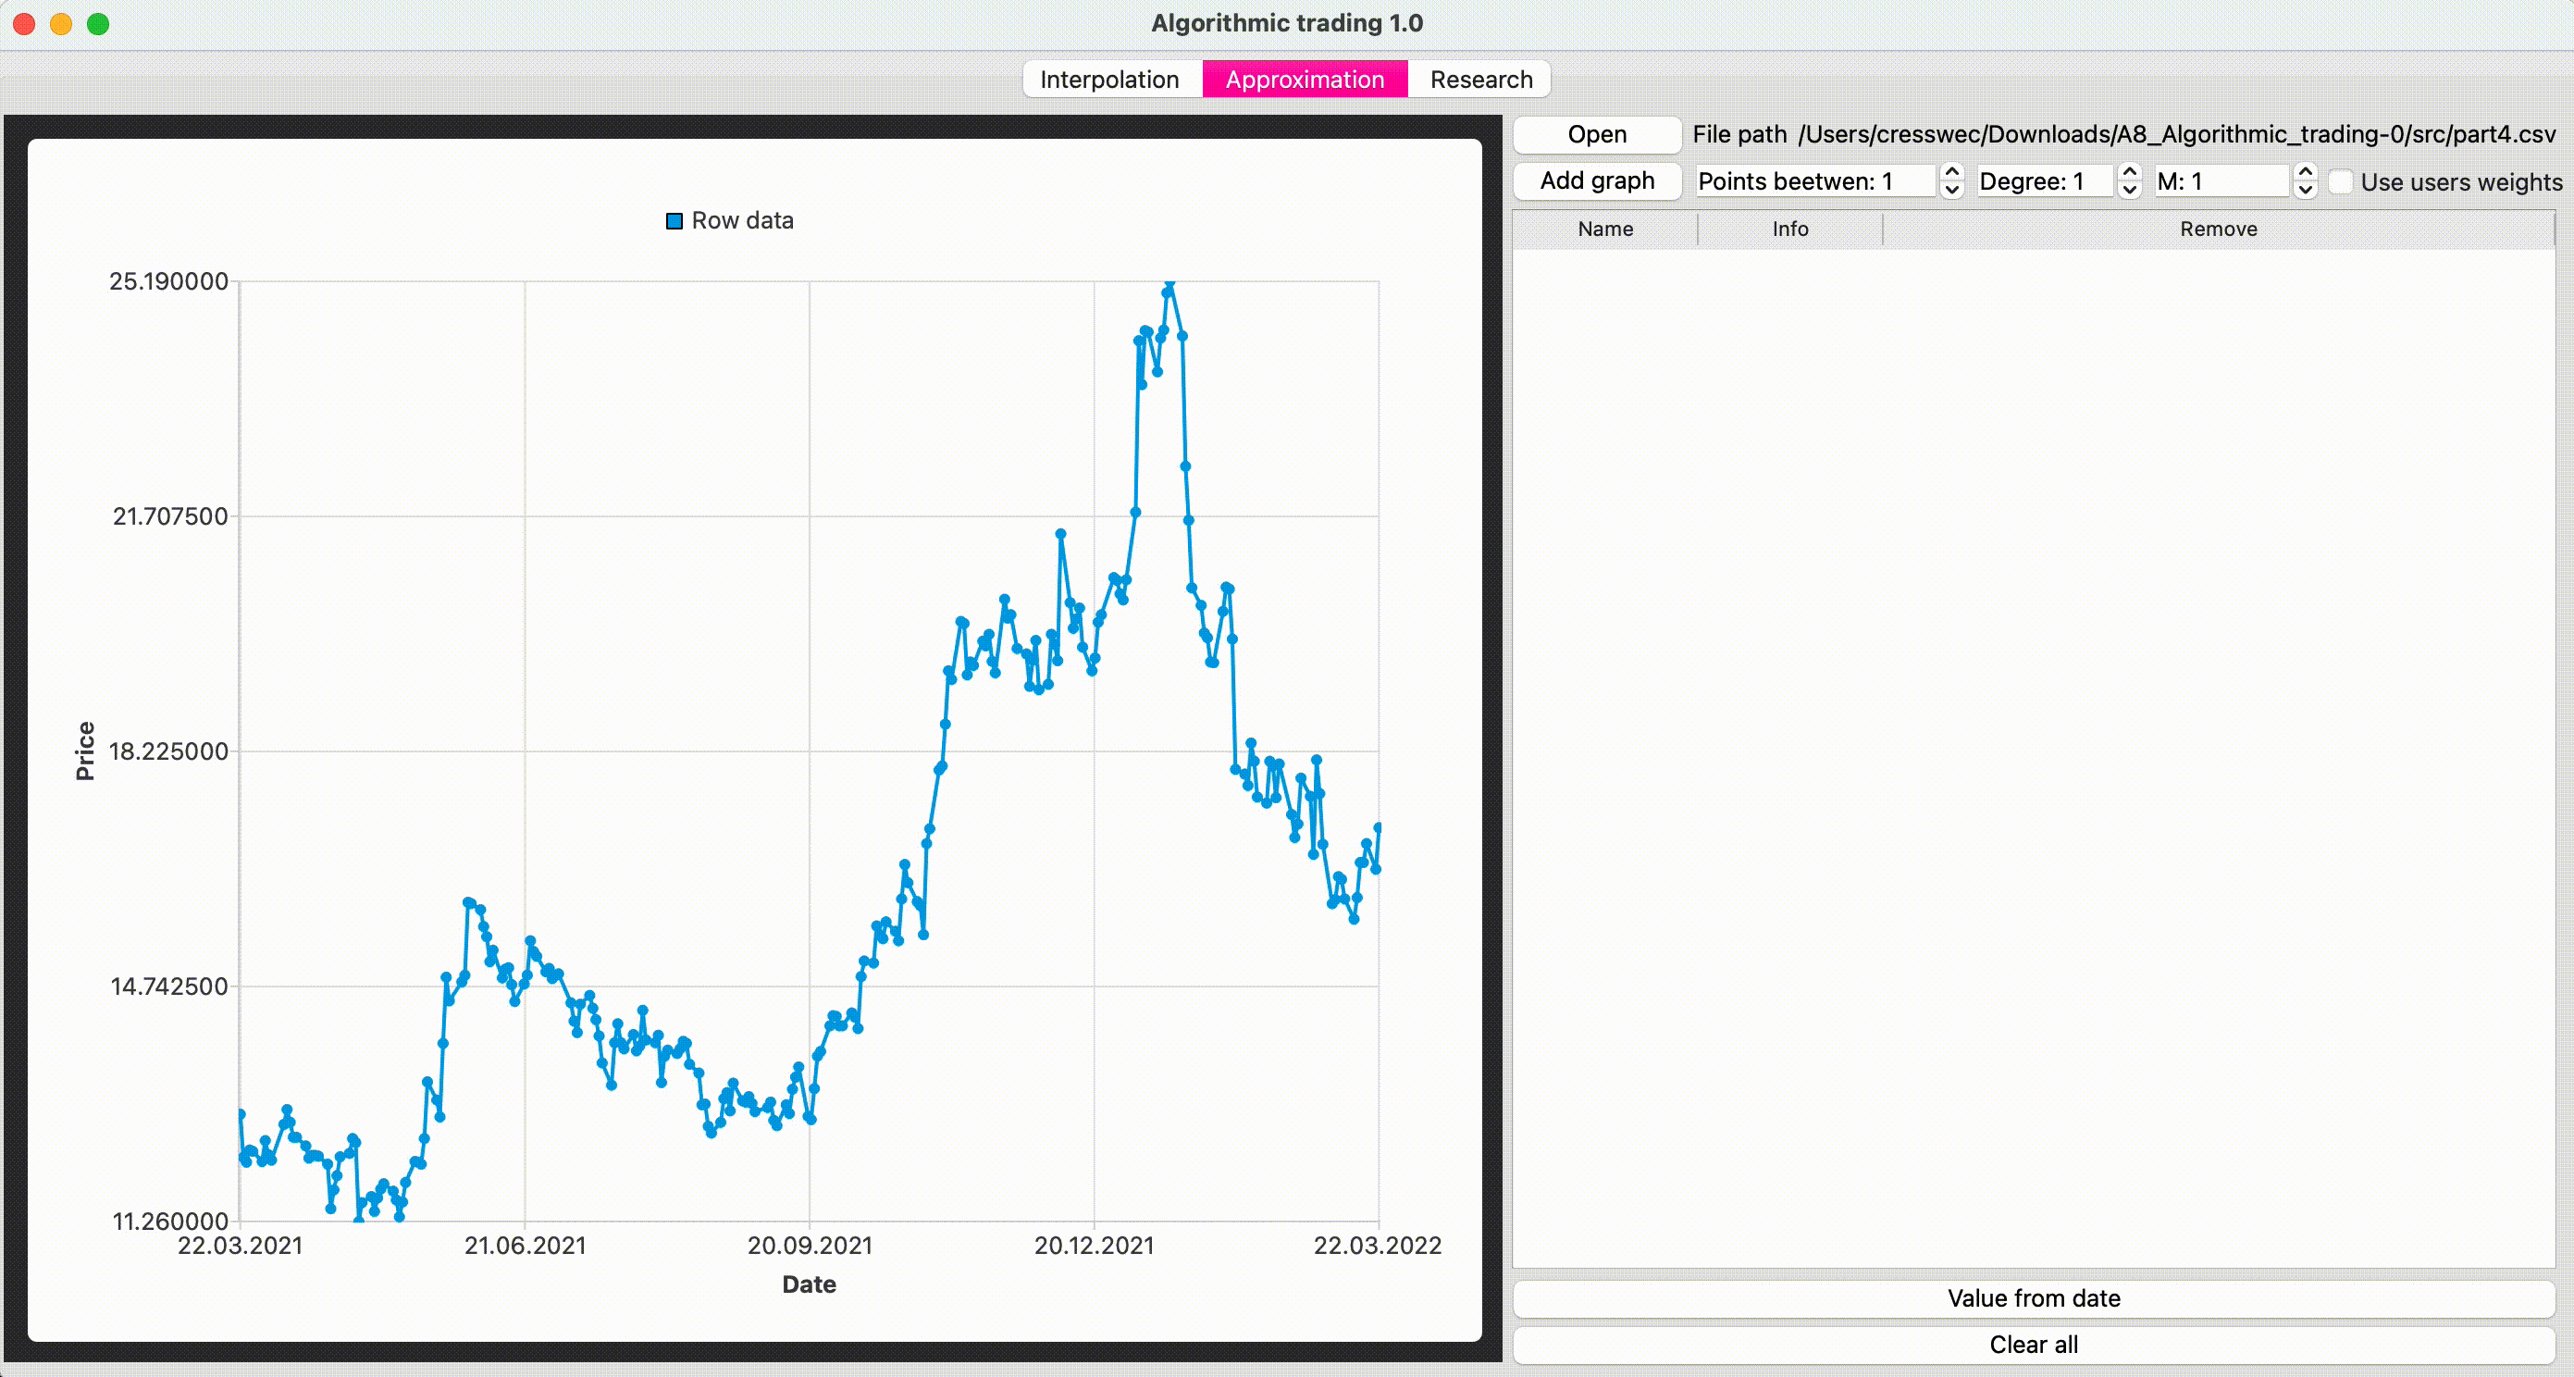
Task: Click the Name column header
Action: coord(1604,229)
